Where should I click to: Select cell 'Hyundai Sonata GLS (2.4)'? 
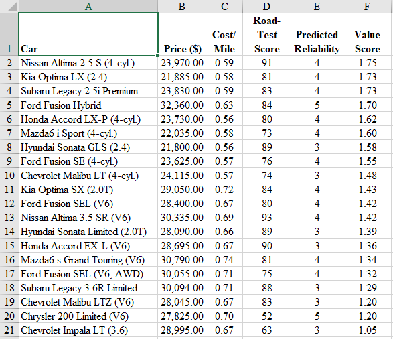[x=88, y=147]
